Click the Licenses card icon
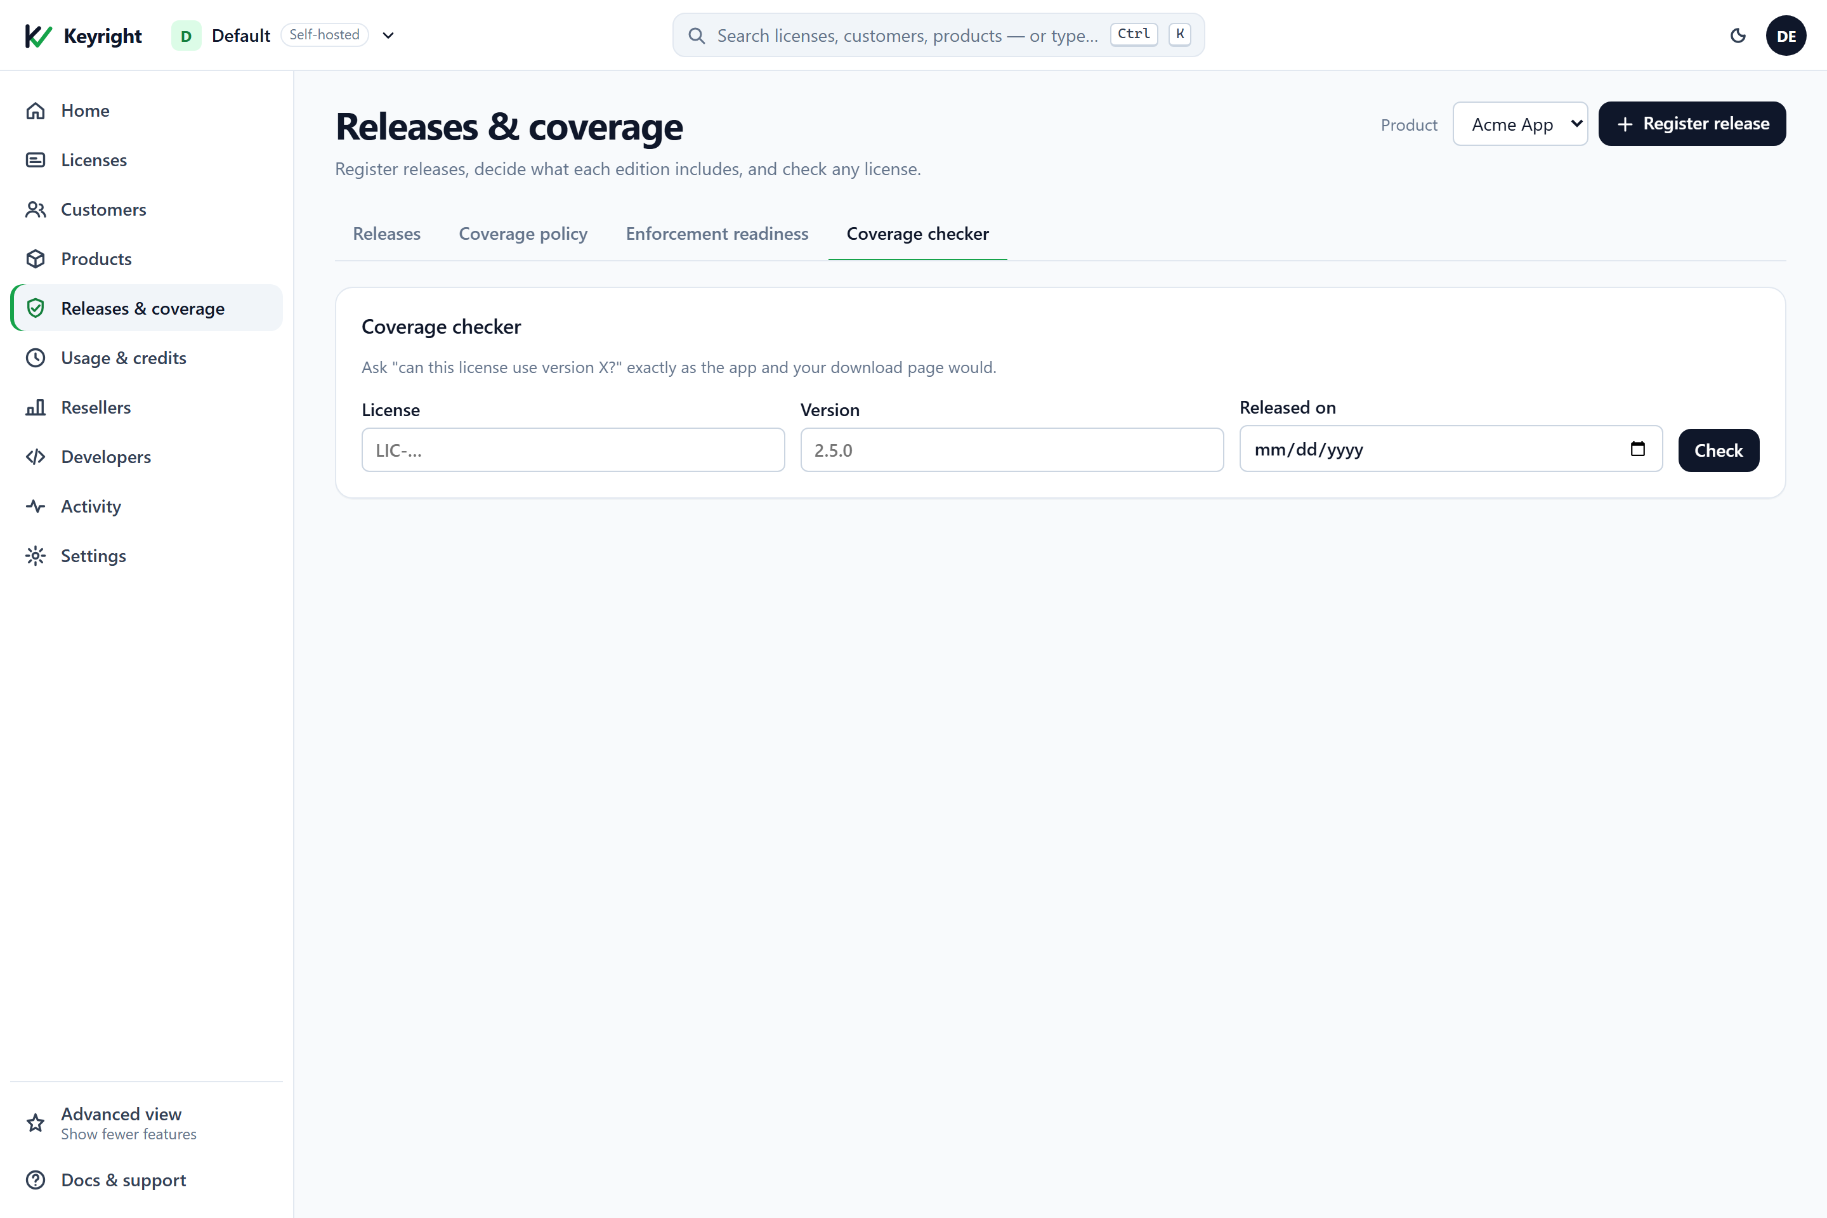The image size is (1827, 1218). [x=36, y=160]
